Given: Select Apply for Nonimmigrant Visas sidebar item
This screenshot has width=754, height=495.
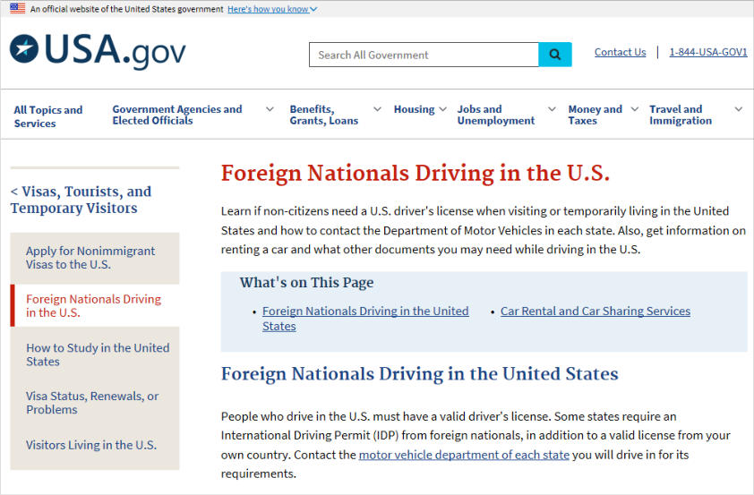Looking at the screenshot, I should pyautogui.click(x=90, y=258).
